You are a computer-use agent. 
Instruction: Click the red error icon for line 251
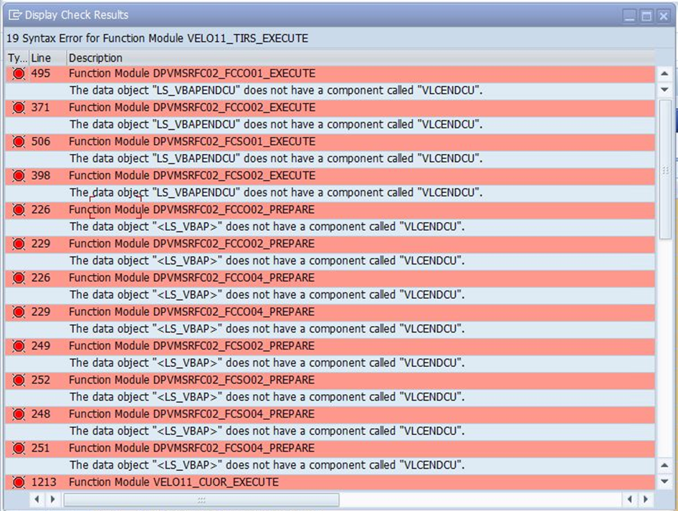19,449
